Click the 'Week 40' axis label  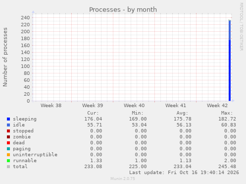pos(134,106)
